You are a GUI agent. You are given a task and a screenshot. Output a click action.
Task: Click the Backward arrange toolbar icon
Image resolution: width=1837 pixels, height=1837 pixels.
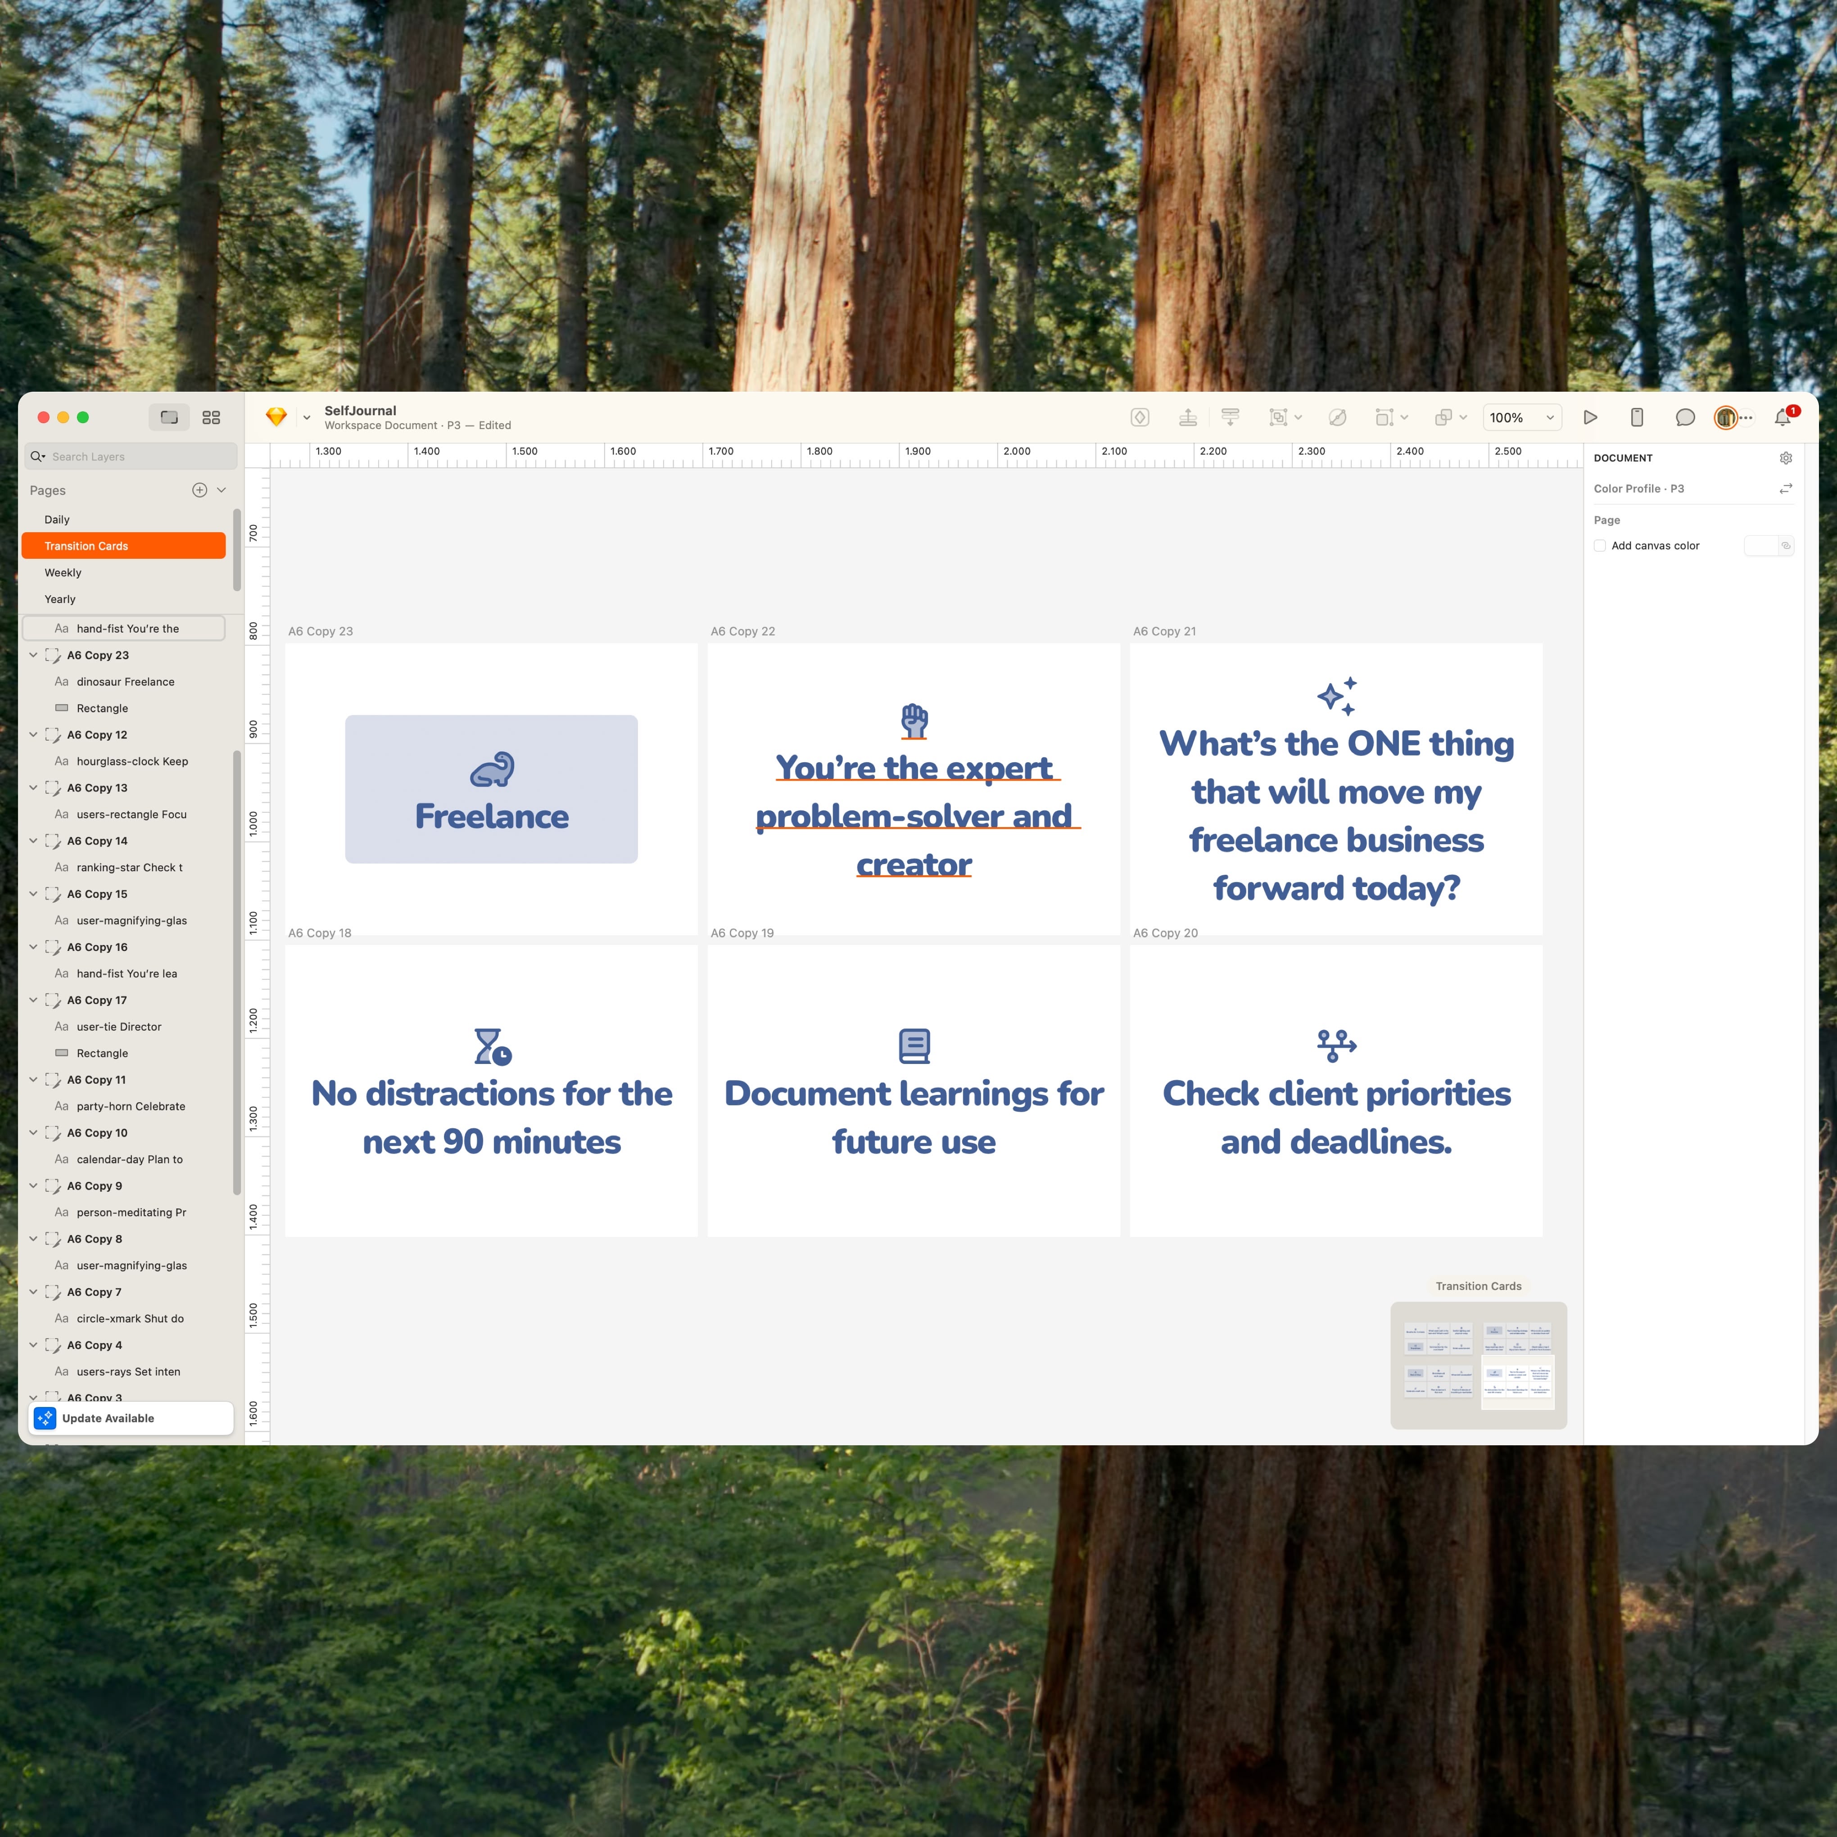point(1231,417)
